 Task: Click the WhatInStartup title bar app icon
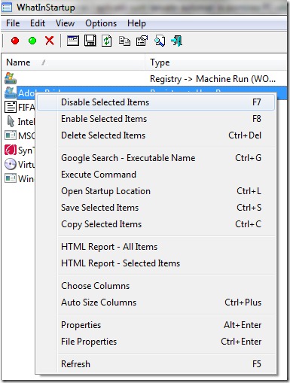7,8
